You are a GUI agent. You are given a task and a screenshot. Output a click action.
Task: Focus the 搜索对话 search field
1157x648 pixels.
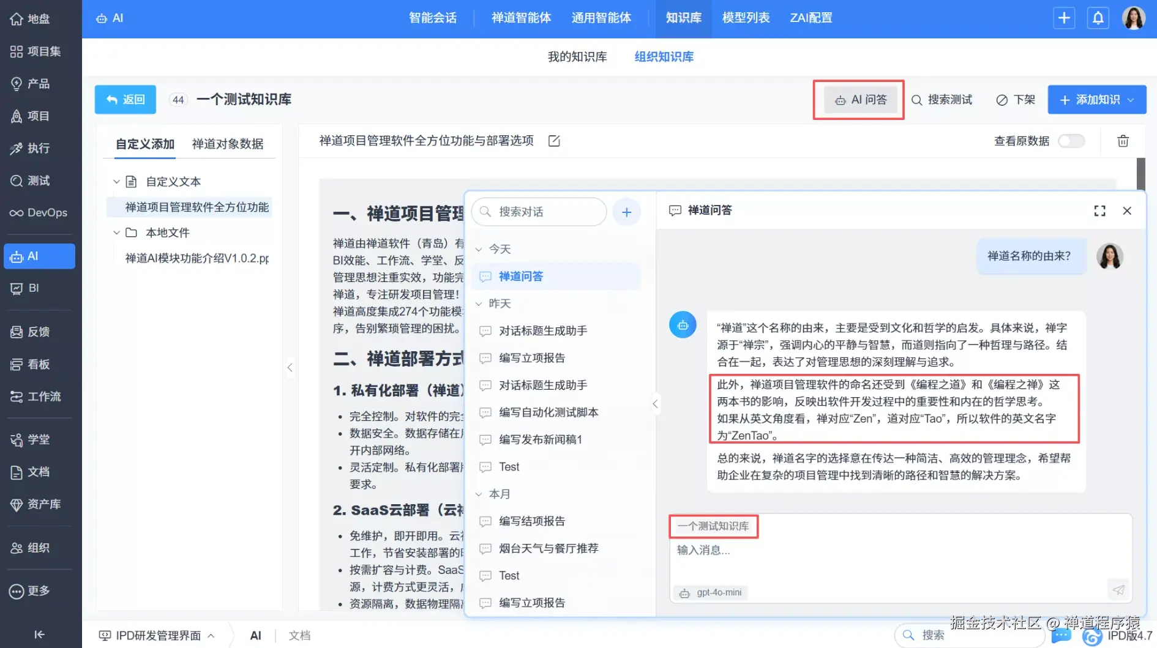pyautogui.click(x=539, y=212)
